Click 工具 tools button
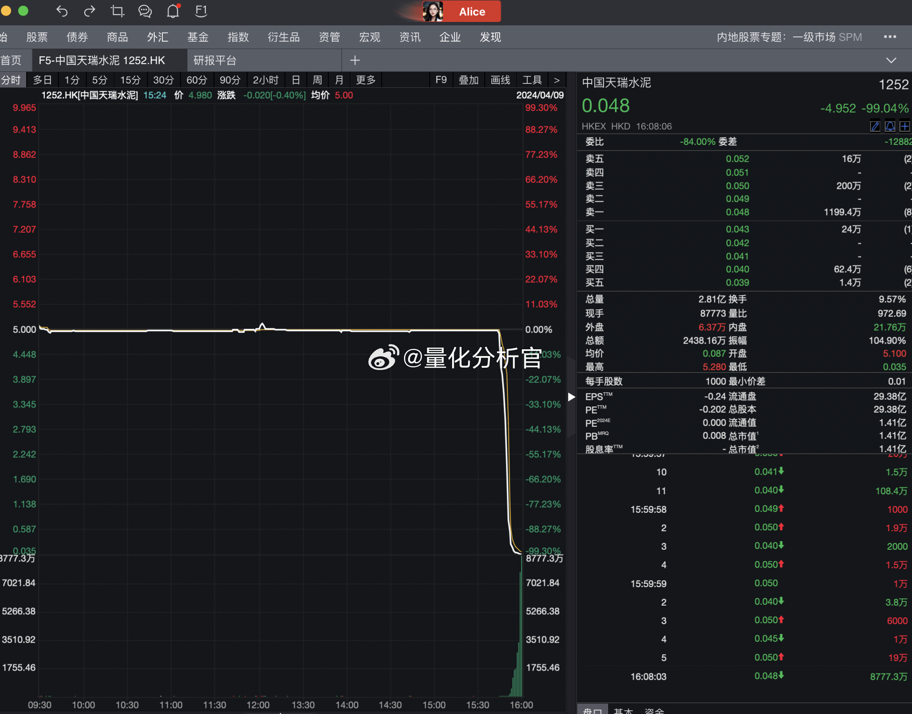This screenshot has width=912, height=714. 532,80
